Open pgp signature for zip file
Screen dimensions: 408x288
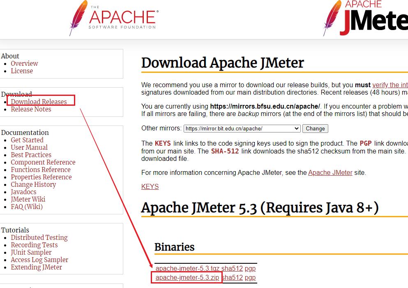click(x=250, y=278)
